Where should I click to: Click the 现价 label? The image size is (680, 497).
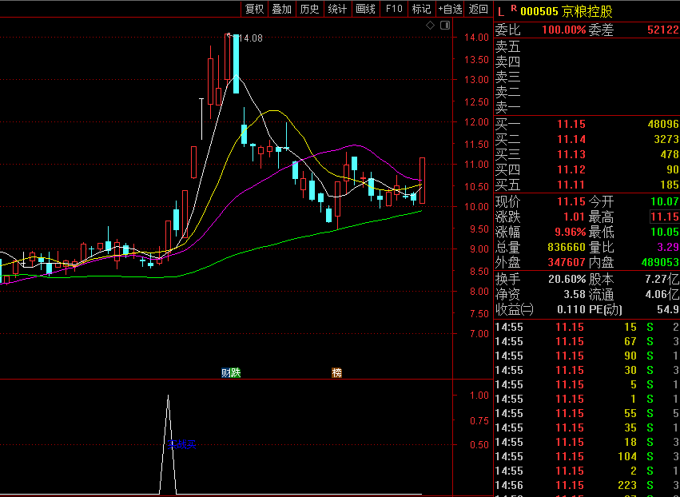tap(508, 201)
